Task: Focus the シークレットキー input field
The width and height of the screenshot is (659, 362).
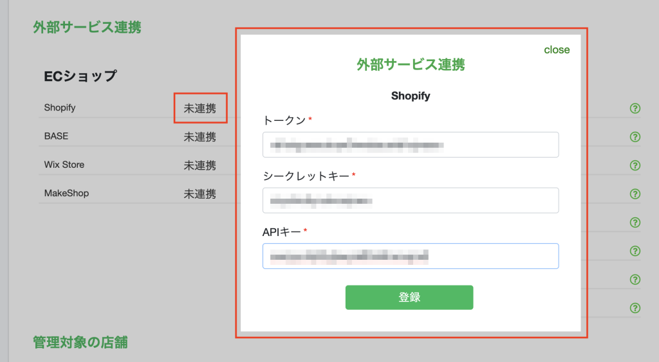Action: coord(411,201)
